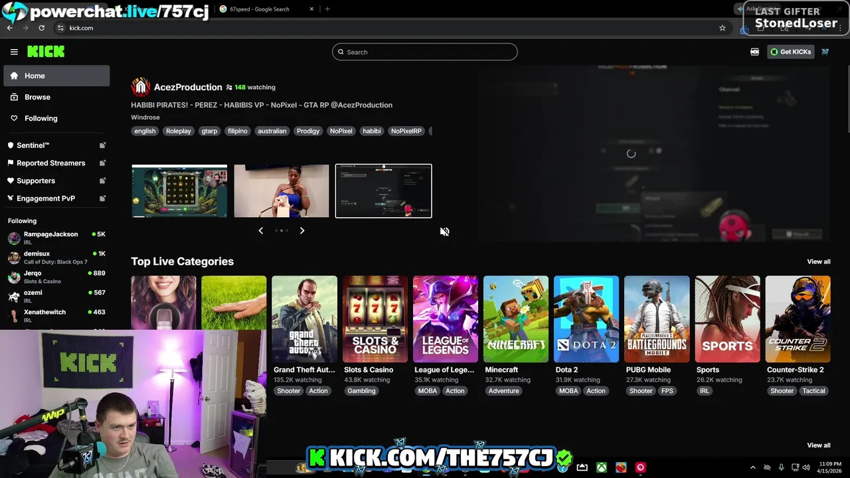The image size is (850, 478).
Task: Click external link icon beside Engagement PvP
Action: [x=102, y=199]
